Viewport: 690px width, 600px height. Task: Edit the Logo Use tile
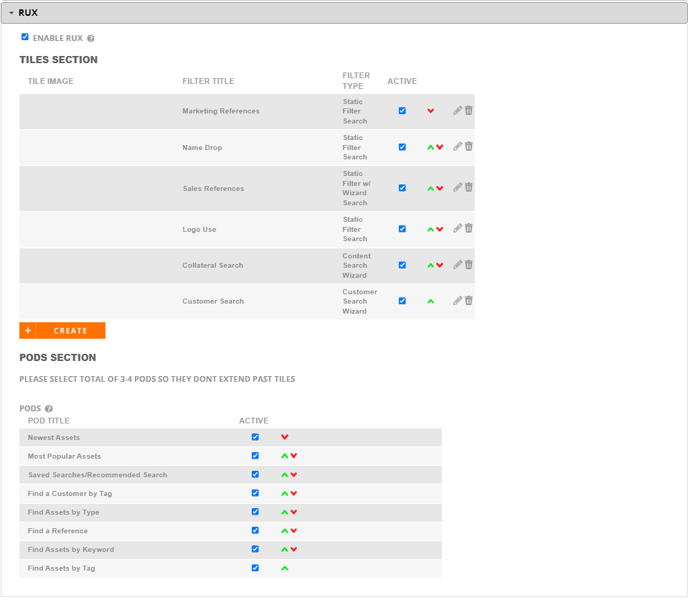coord(458,228)
